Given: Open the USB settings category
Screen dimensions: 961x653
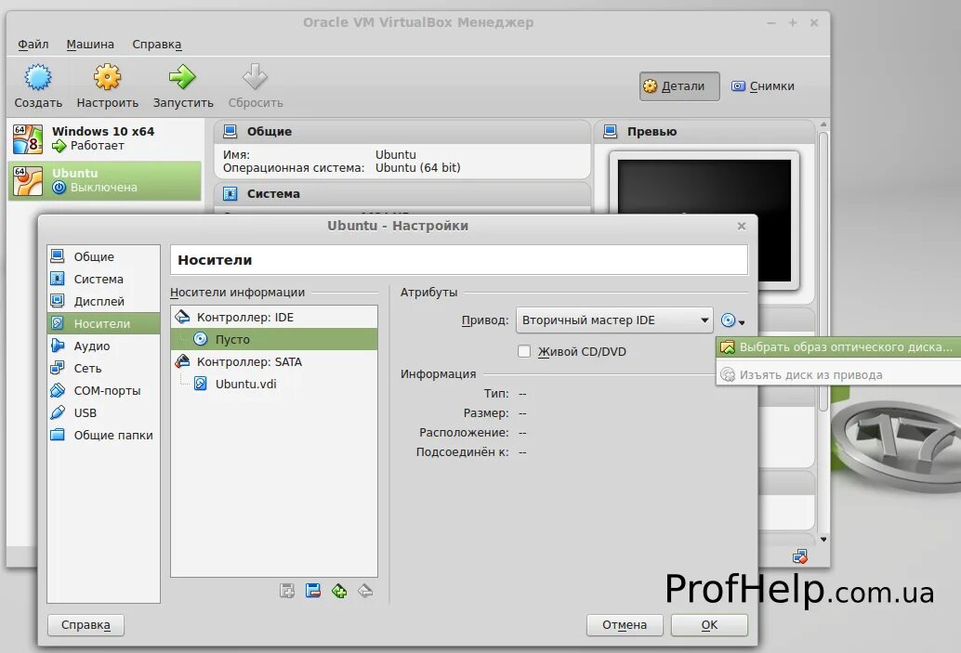Looking at the screenshot, I should (103, 412).
